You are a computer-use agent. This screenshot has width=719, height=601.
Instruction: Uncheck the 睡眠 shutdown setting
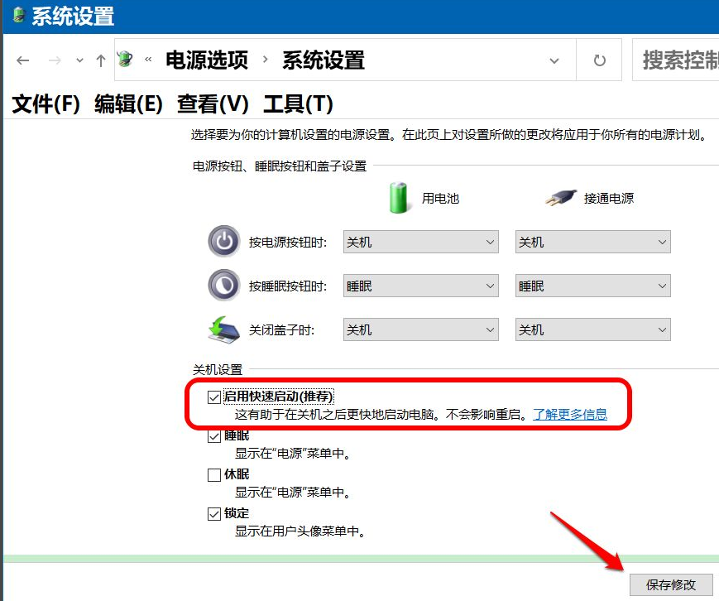coord(214,436)
